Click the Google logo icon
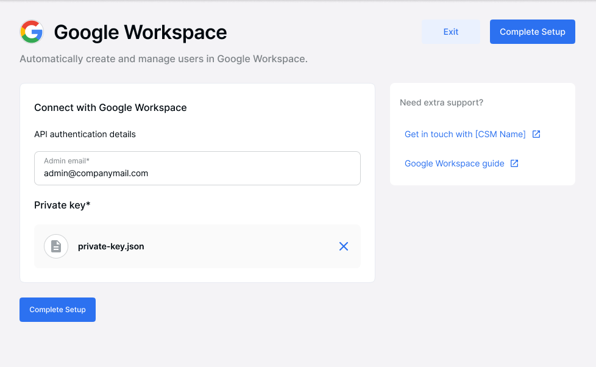Viewport: 596px width, 367px height. [32, 32]
